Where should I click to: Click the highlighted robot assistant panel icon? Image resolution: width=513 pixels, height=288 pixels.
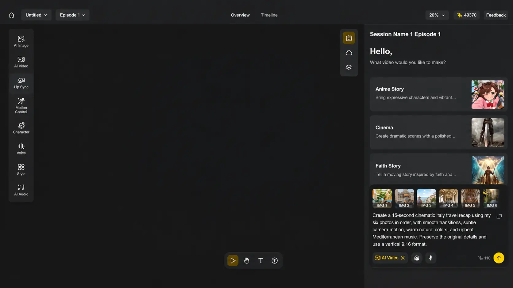coord(349,38)
